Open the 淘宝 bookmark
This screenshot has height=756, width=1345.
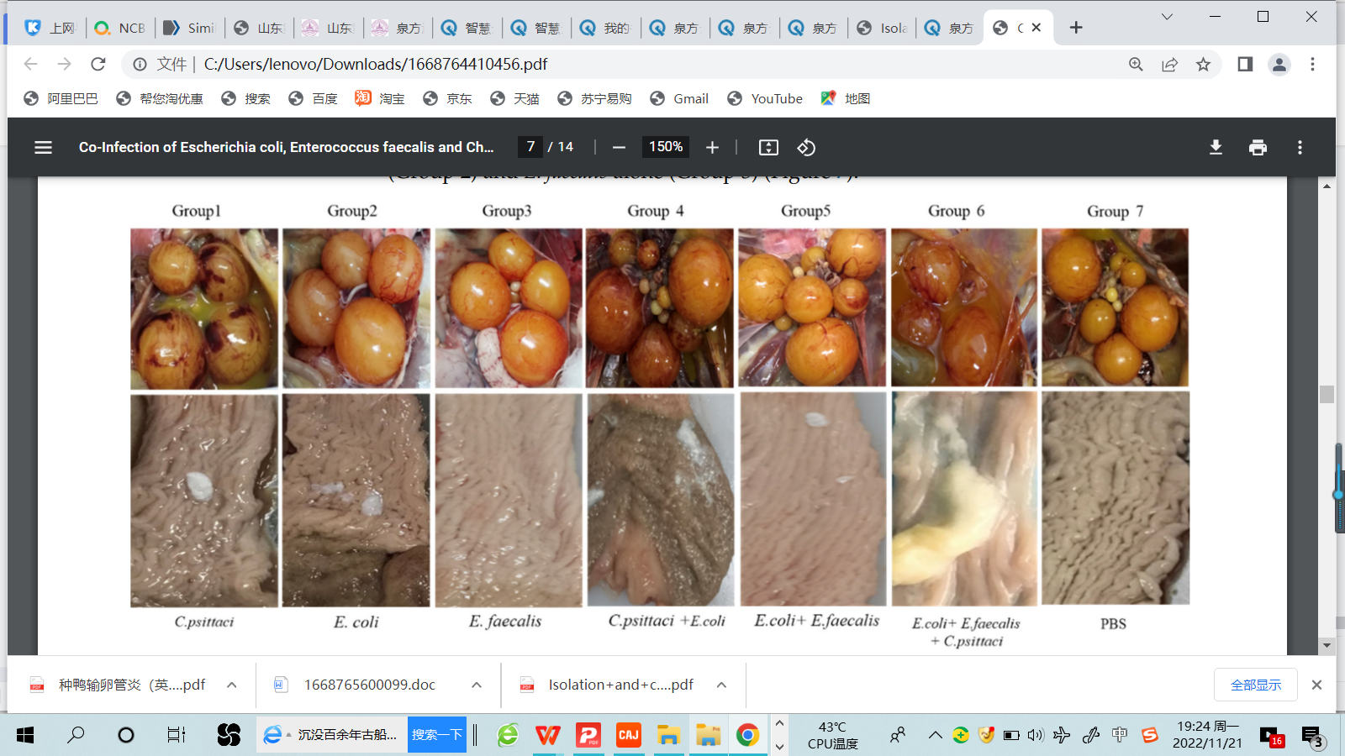pyautogui.click(x=380, y=98)
